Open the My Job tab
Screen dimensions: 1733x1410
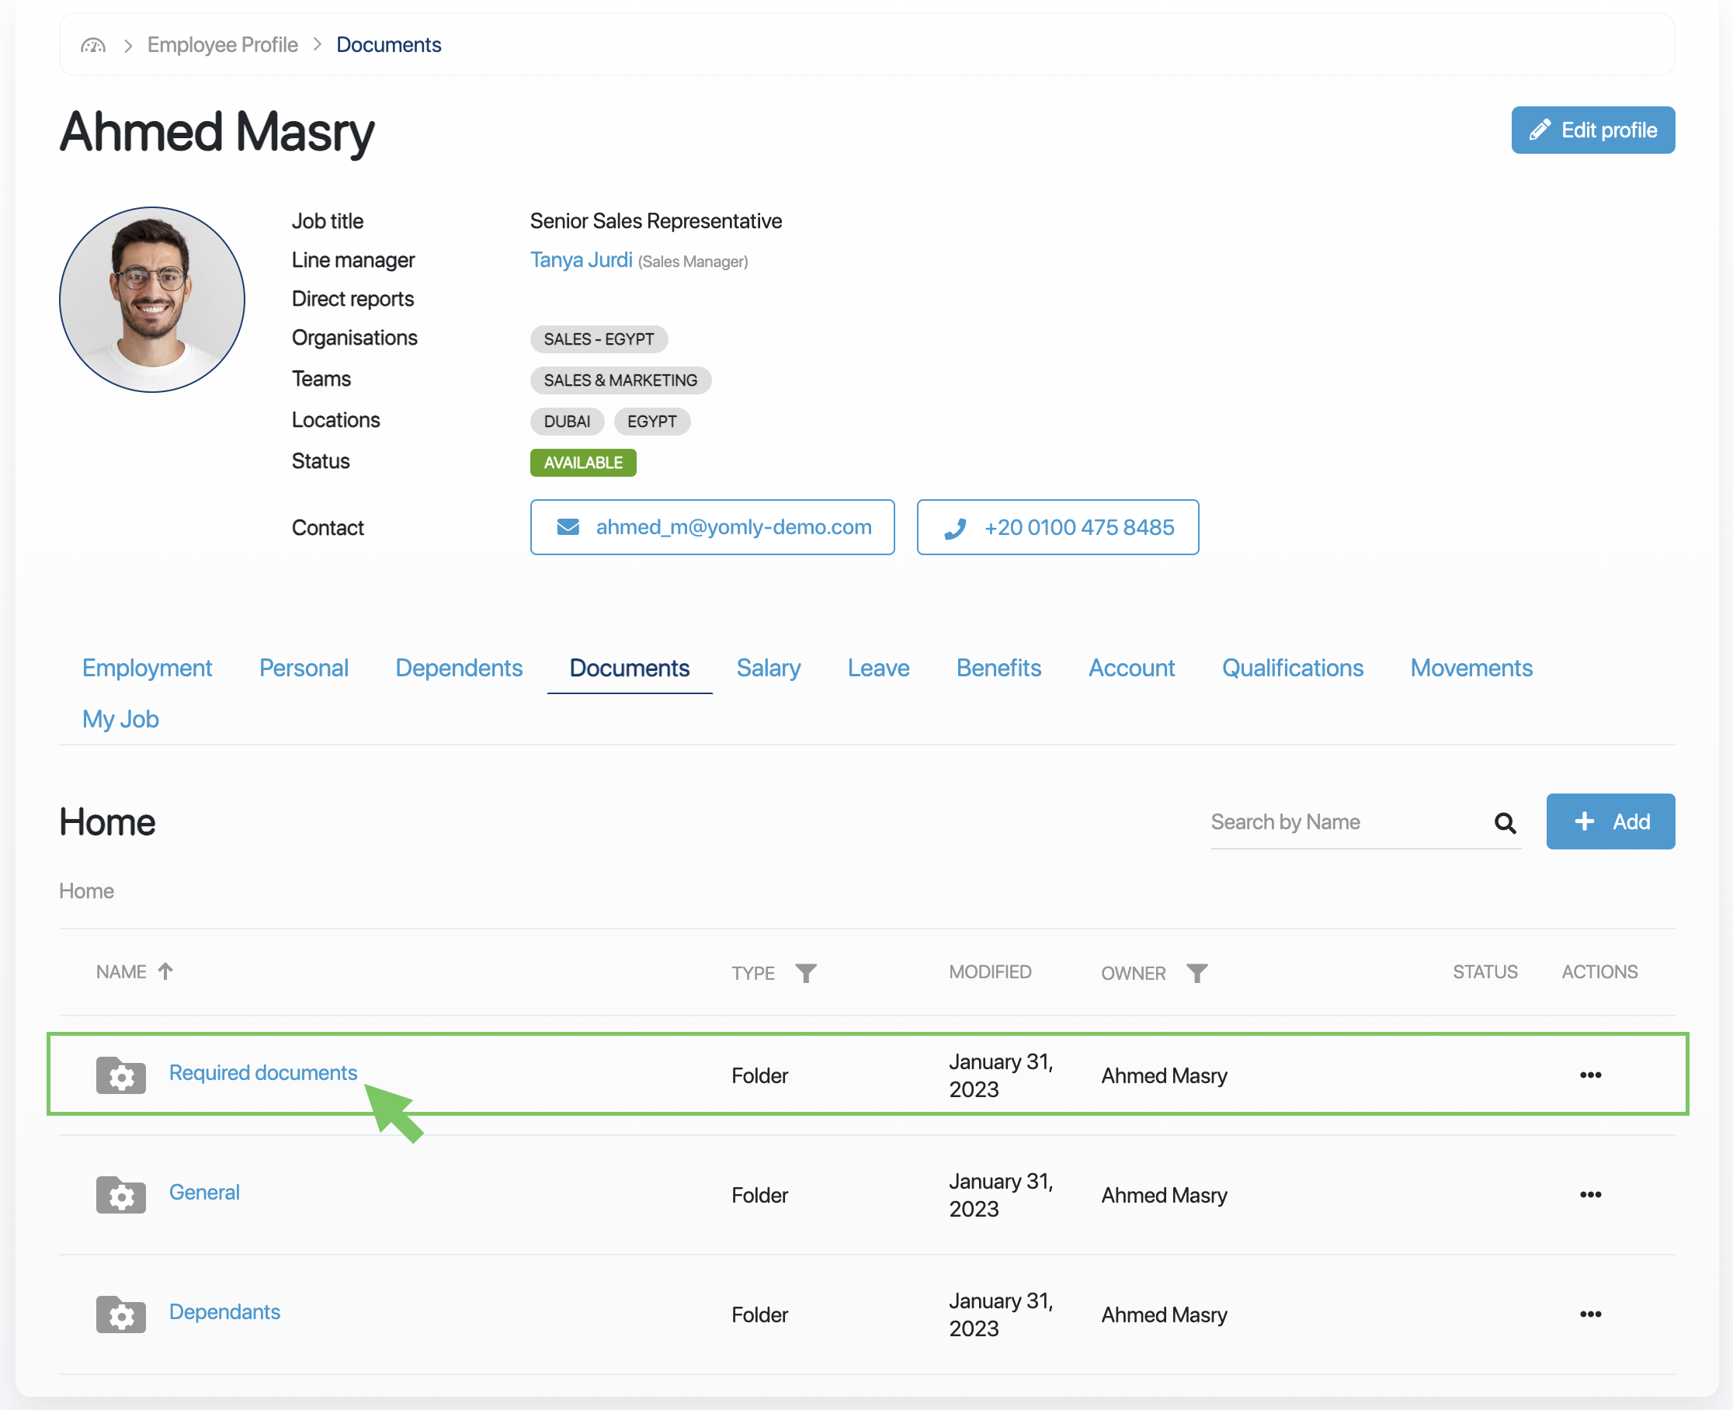pos(120,719)
